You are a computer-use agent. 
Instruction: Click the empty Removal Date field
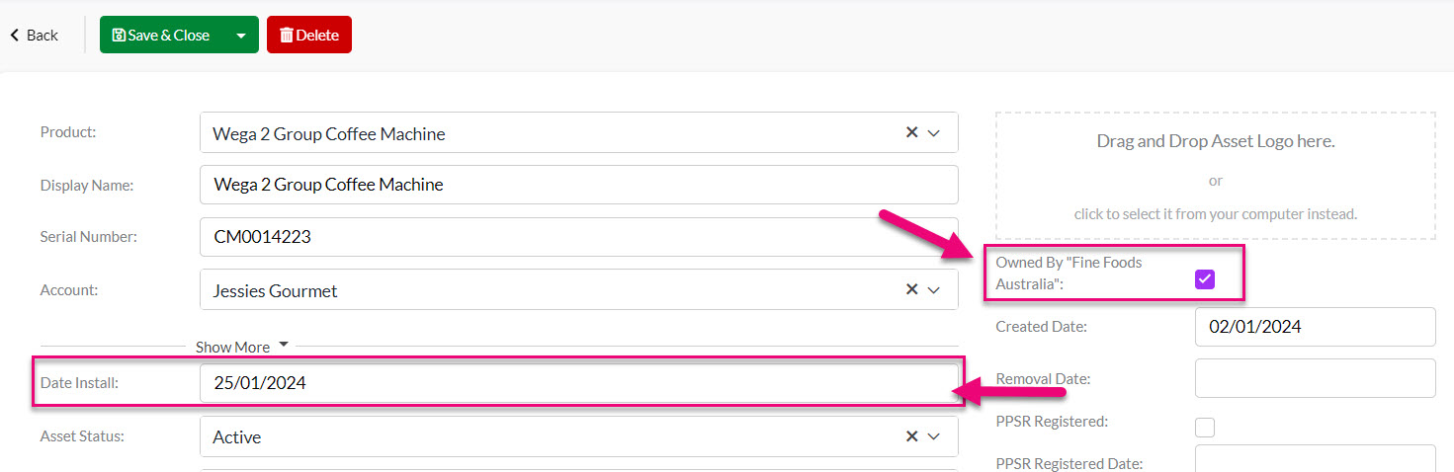1315,378
